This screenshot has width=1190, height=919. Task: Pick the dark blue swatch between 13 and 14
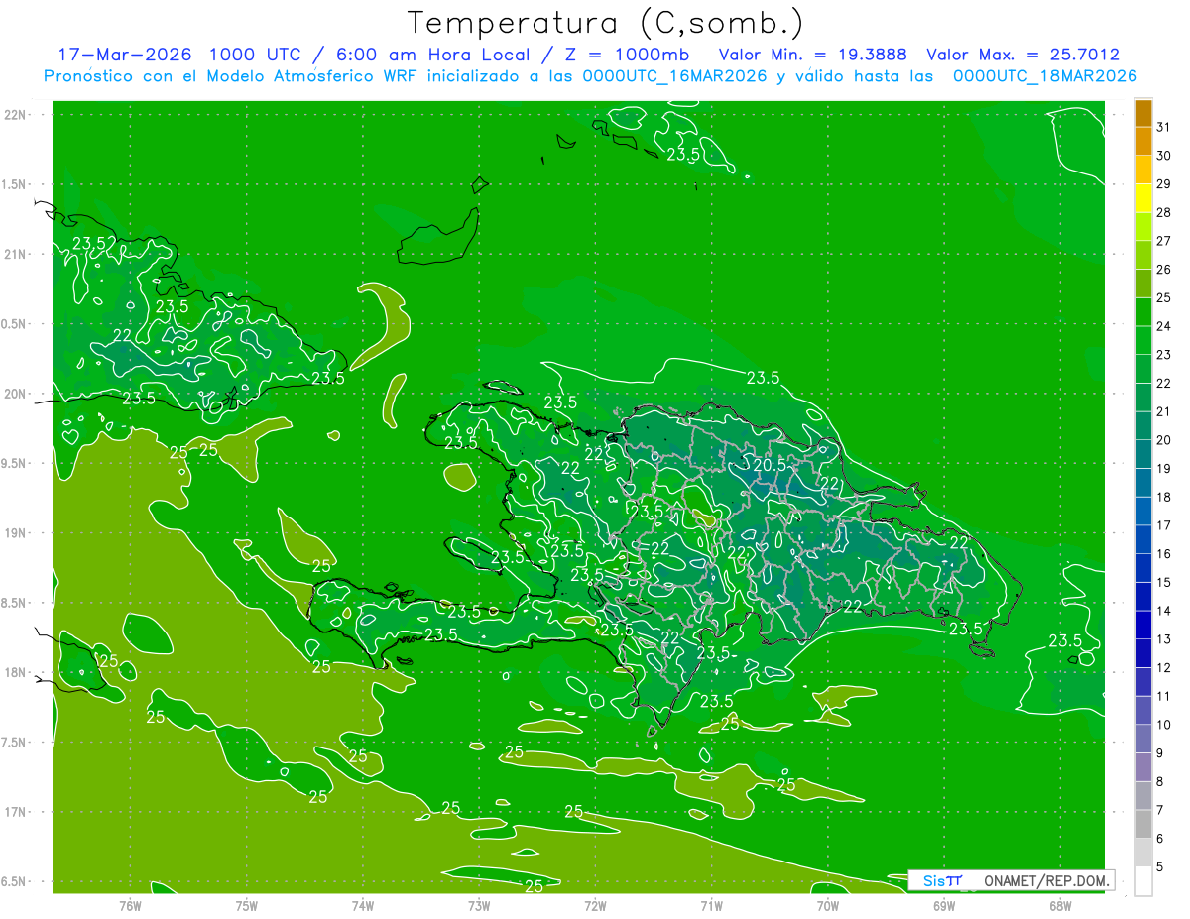coord(1143,626)
